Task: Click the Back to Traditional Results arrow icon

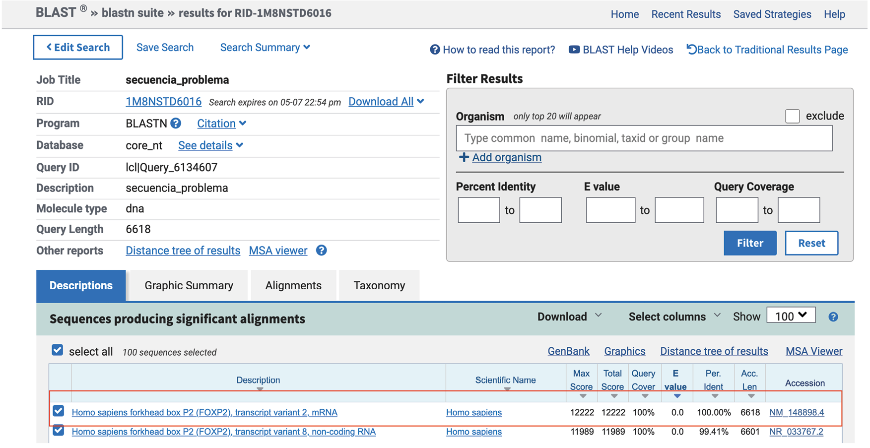Action: (691, 49)
